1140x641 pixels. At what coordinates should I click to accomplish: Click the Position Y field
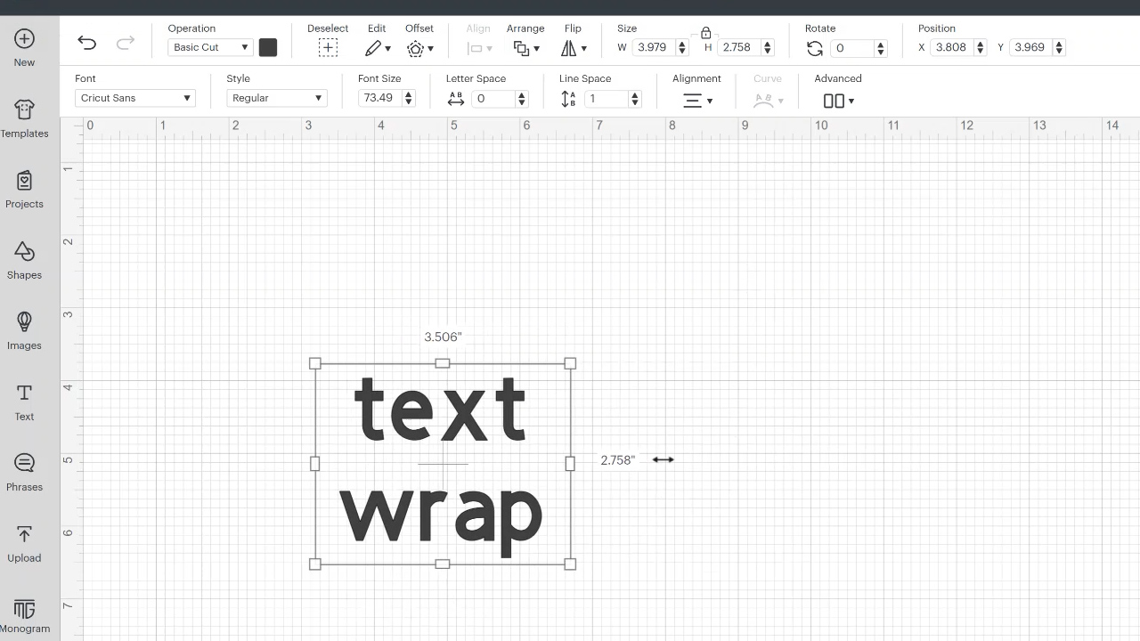(1030, 47)
